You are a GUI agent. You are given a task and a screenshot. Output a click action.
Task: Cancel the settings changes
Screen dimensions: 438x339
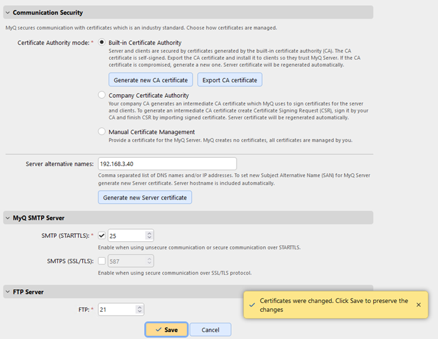(x=210, y=330)
